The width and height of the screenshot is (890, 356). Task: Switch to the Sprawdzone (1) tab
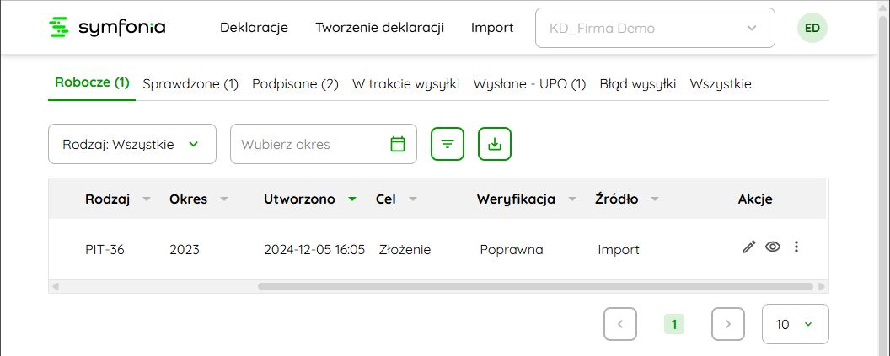click(x=190, y=84)
